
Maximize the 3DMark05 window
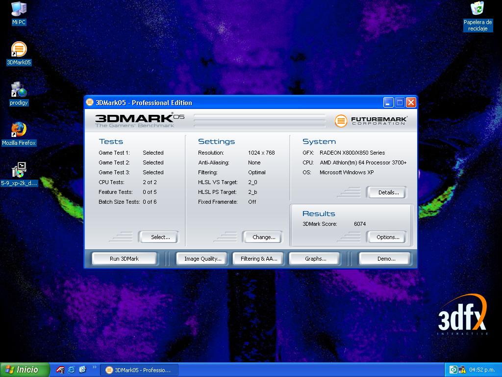coord(400,103)
